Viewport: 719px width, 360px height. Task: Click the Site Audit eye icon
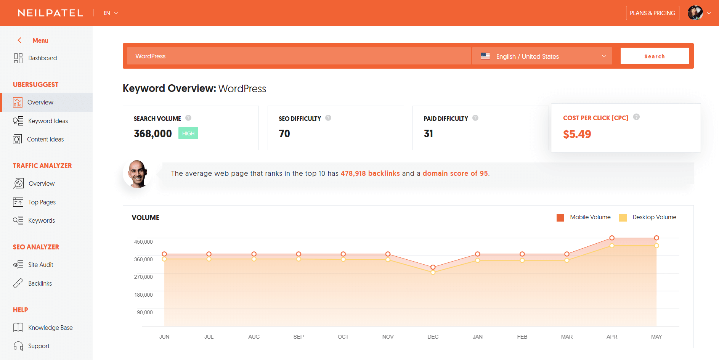coord(18,265)
